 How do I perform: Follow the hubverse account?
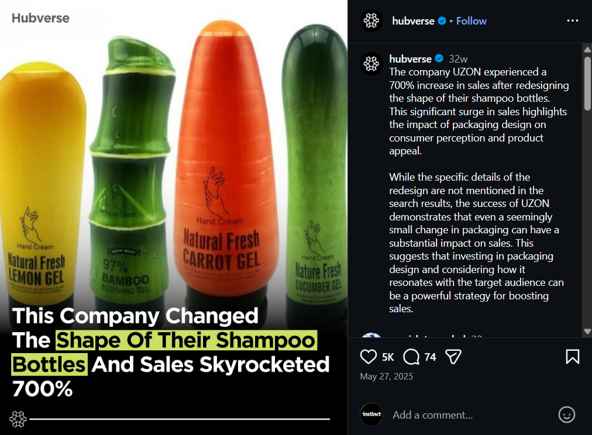[x=471, y=20]
